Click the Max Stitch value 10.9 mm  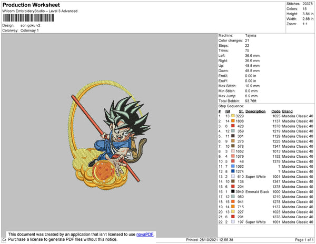[252, 86]
